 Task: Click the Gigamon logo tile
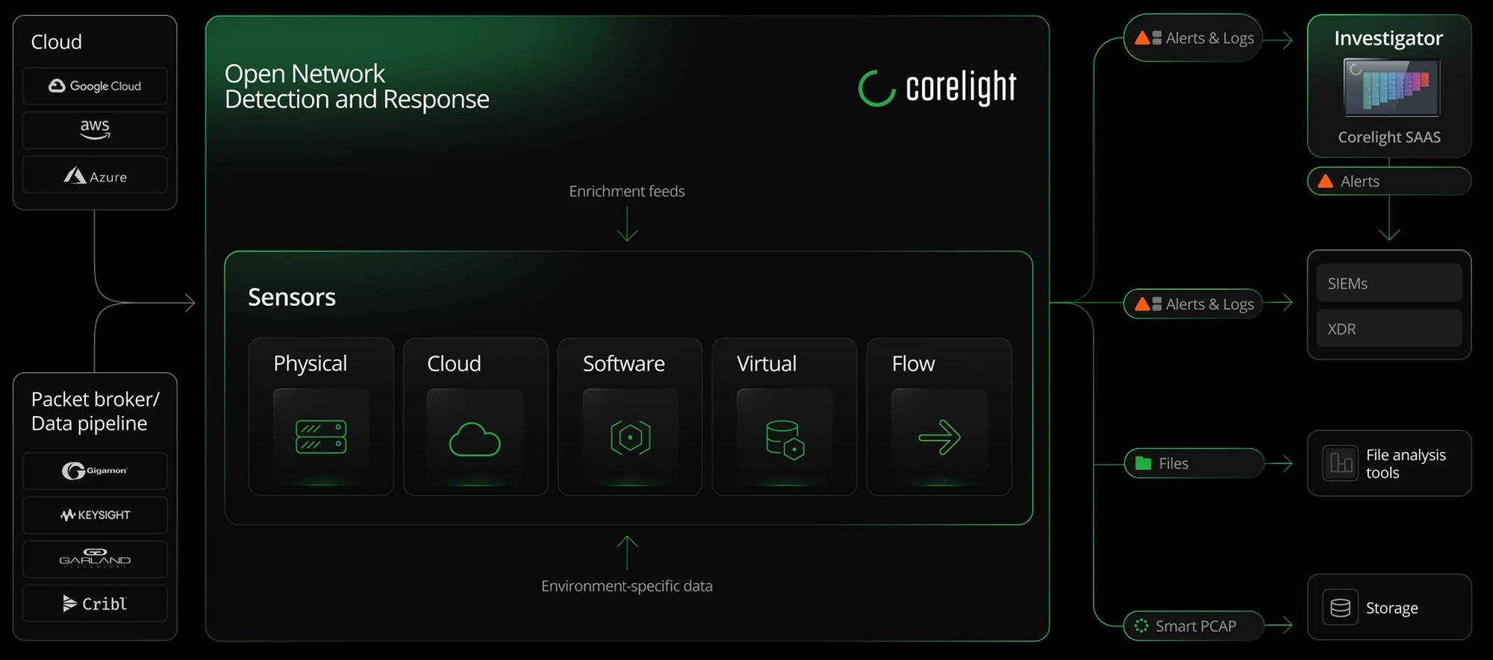[x=95, y=471]
